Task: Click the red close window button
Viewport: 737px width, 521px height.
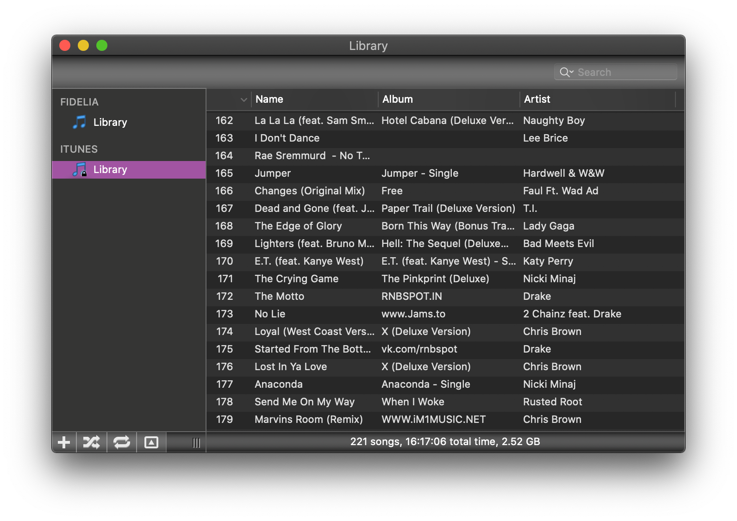Action: [65, 45]
